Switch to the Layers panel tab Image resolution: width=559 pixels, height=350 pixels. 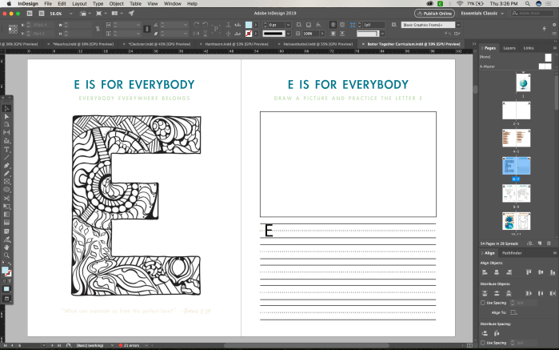coord(510,48)
